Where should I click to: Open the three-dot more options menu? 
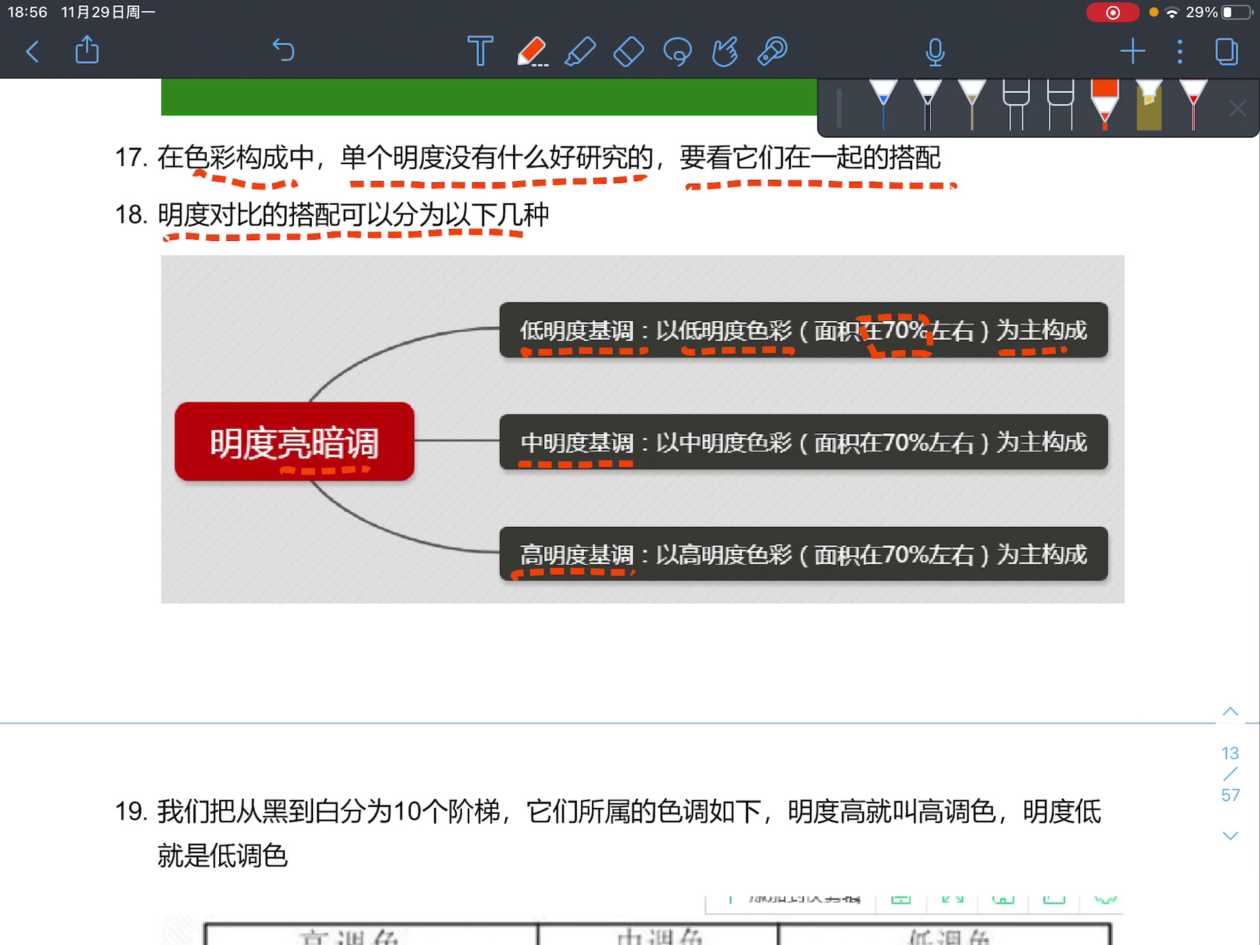(x=1180, y=51)
